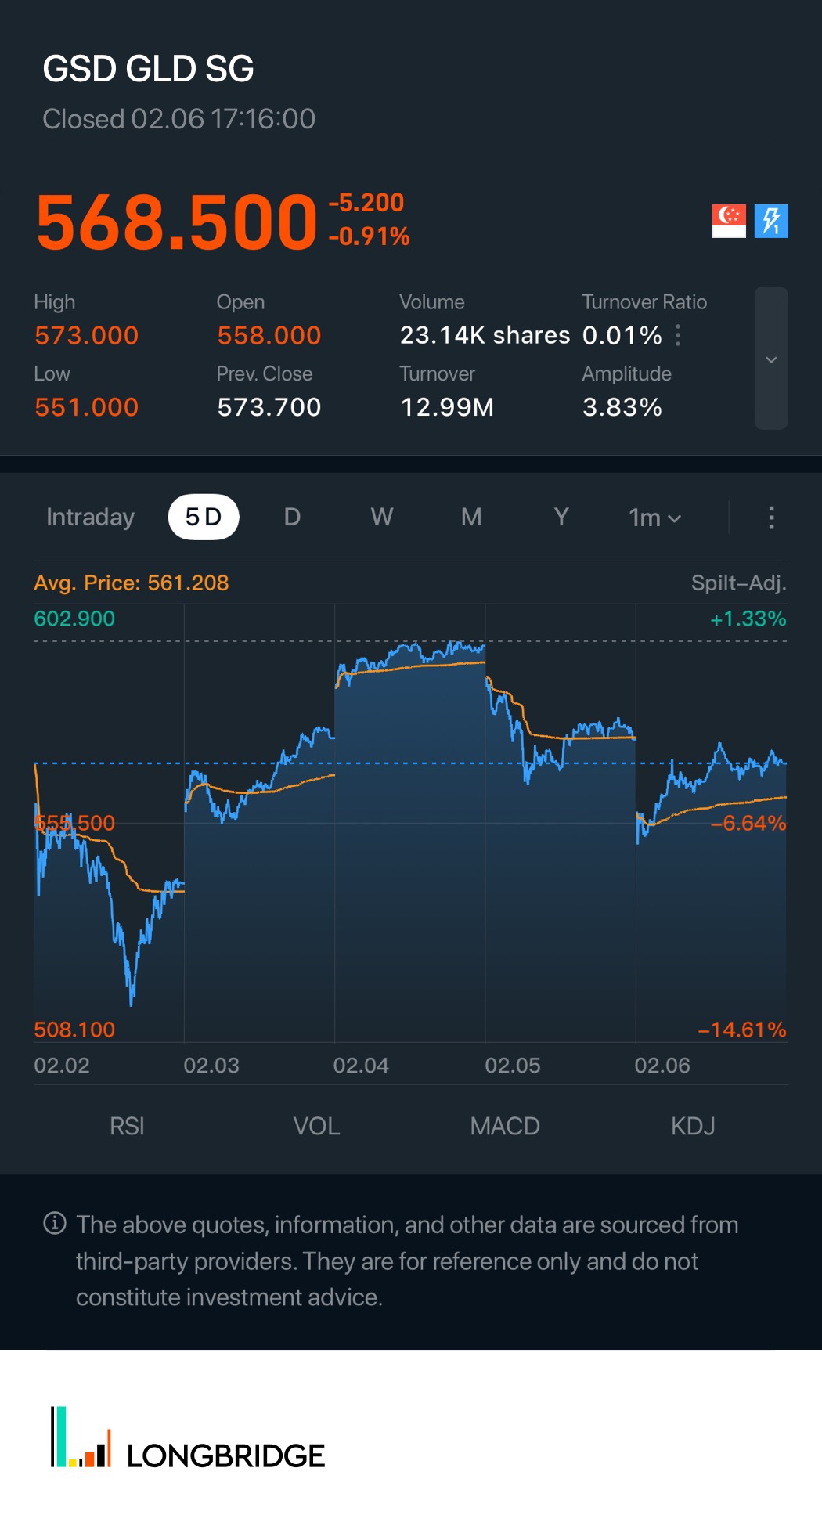Tap the GSD GLD SG title
Image resolution: width=822 pixels, height=1533 pixels.
tap(149, 69)
